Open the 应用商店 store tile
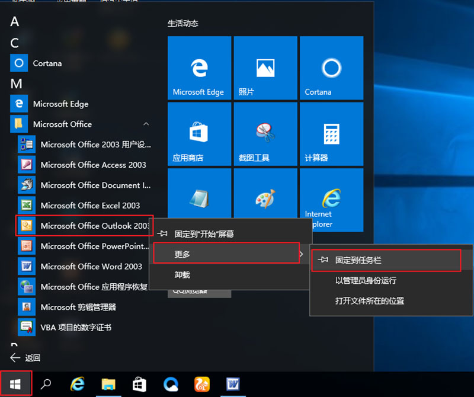 (200, 134)
